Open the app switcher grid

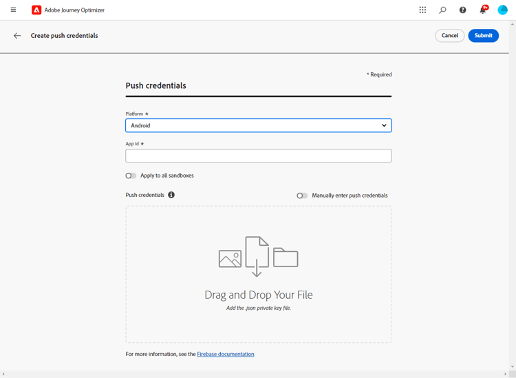pos(422,10)
